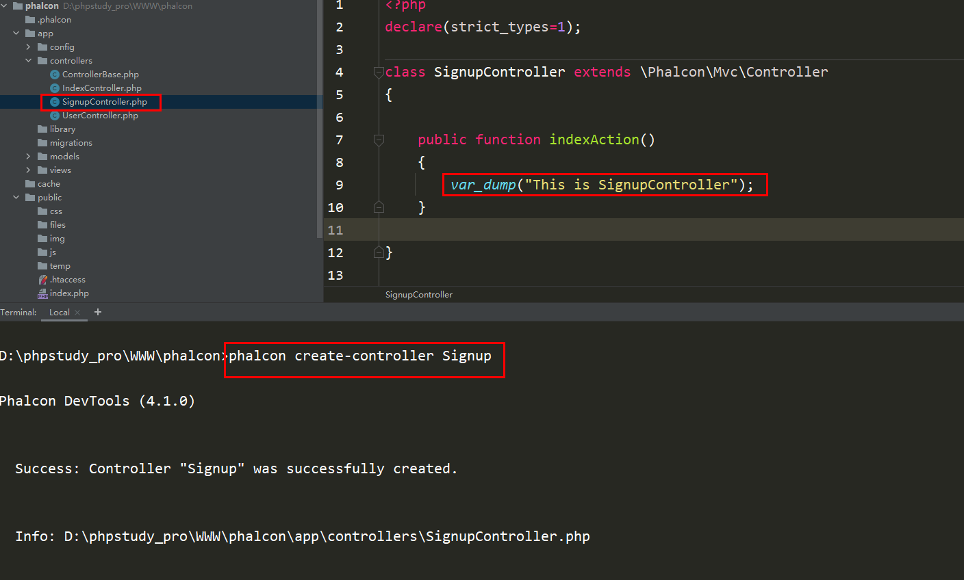The width and height of the screenshot is (964, 580).
Task: Click the library folder icon
Action: [42, 129]
